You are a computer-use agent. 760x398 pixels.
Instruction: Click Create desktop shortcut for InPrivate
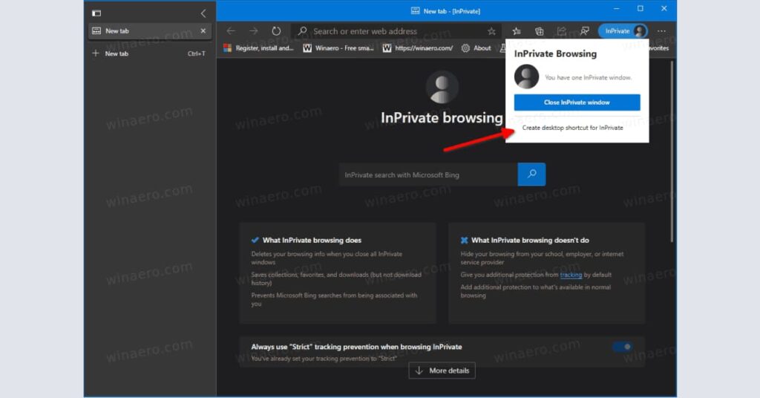[572, 128]
